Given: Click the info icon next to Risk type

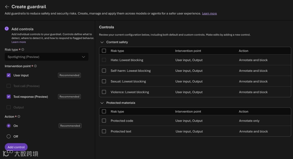Looking at the screenshot, I should pos(23,50).
